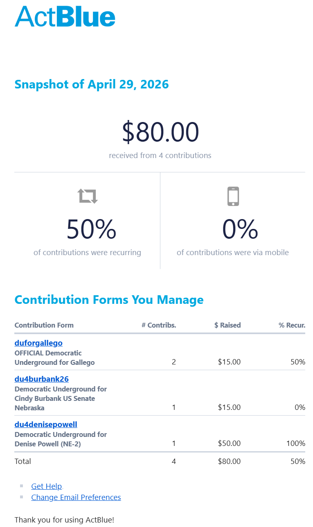This screenshot has width=313, height=527.
Task: Open the du4denisepowell form link
Action: pyautogui.click(x=46, y=424)
